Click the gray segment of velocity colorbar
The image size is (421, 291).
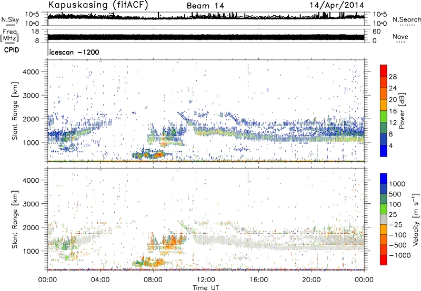pyautogui.click(x=384, y=220)
